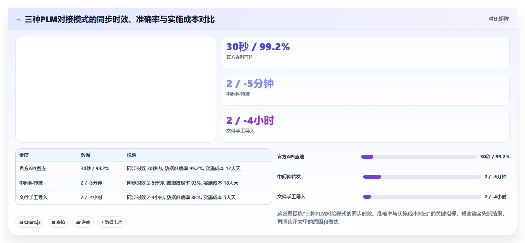Click the 官方API直连 progress bar
The height and width of the screenshot is (243, 525).
tap(419, 157)
